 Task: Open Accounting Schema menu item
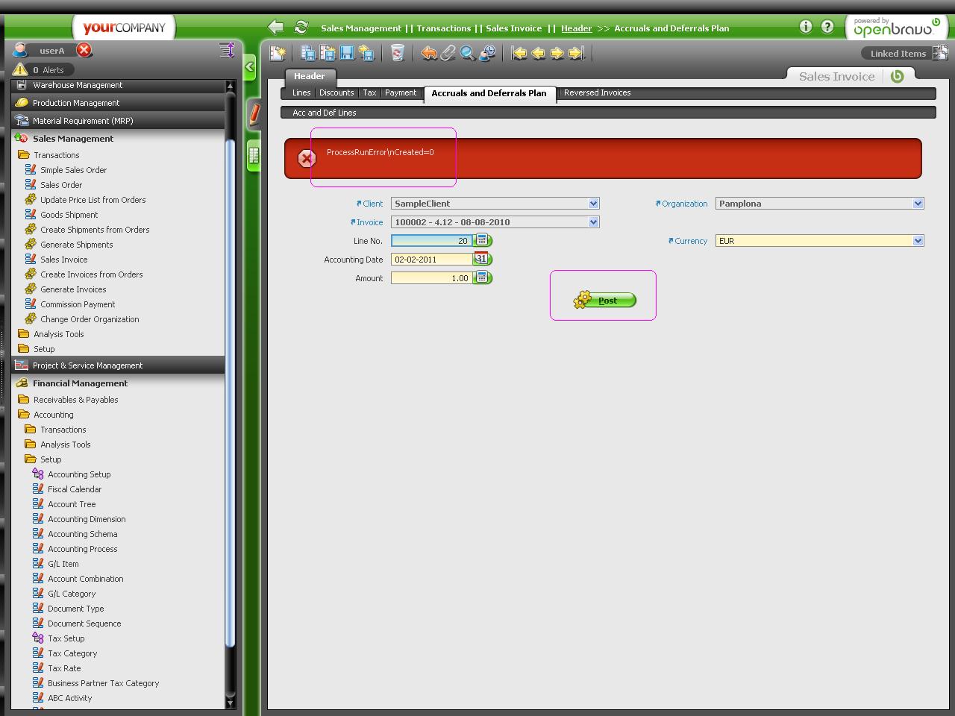tap(82, 534)
